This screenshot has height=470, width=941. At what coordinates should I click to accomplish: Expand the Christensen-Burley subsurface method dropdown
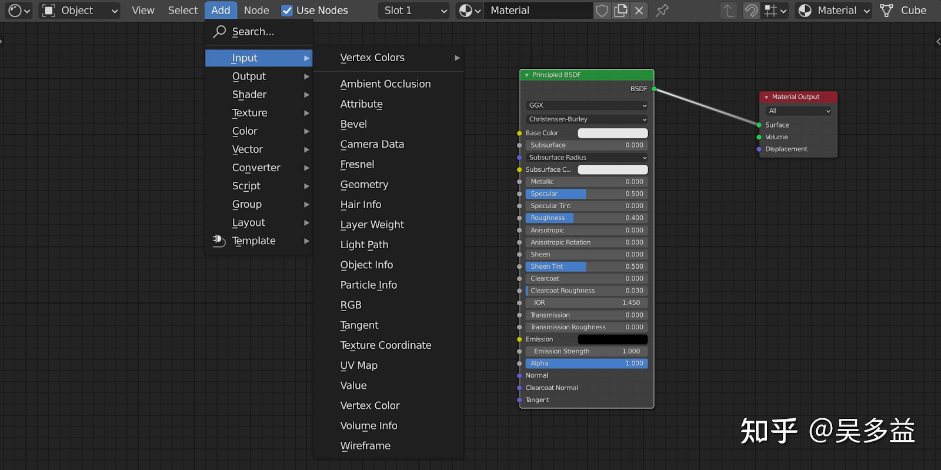[587, 119]
